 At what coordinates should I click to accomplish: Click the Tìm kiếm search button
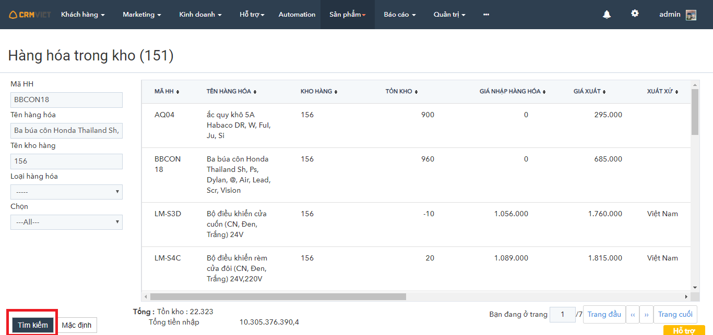[x=33, y=325]
